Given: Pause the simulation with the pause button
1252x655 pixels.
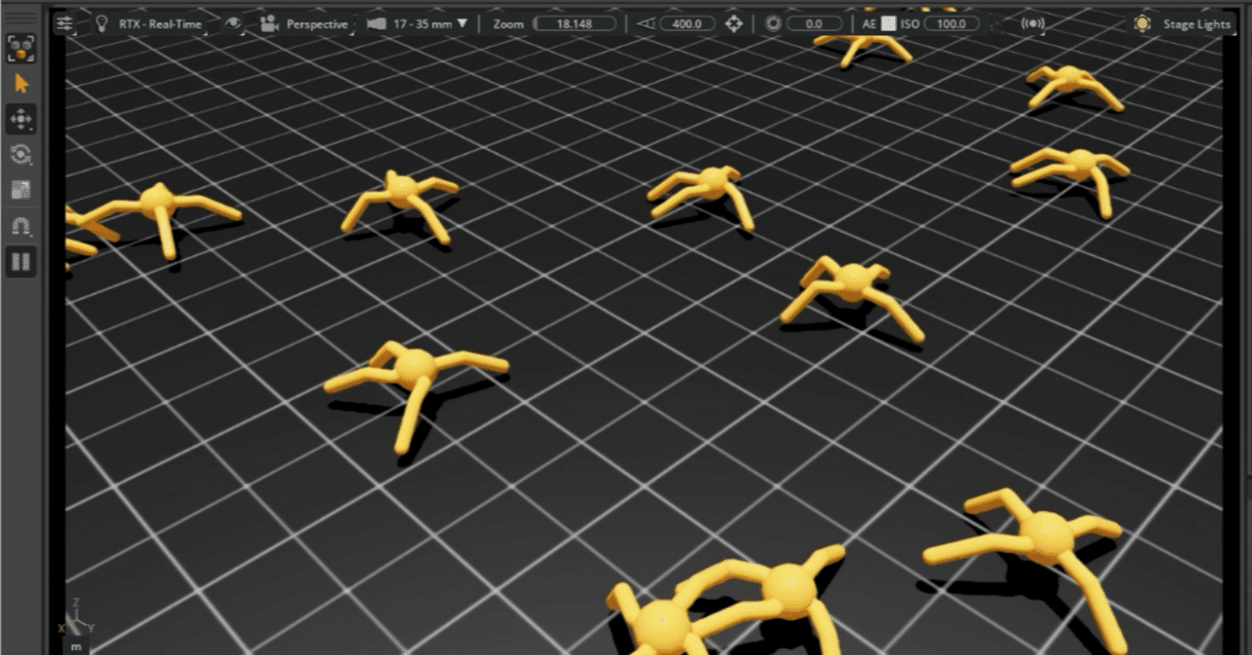Looking at the screenshot, I should coord(22,261).
